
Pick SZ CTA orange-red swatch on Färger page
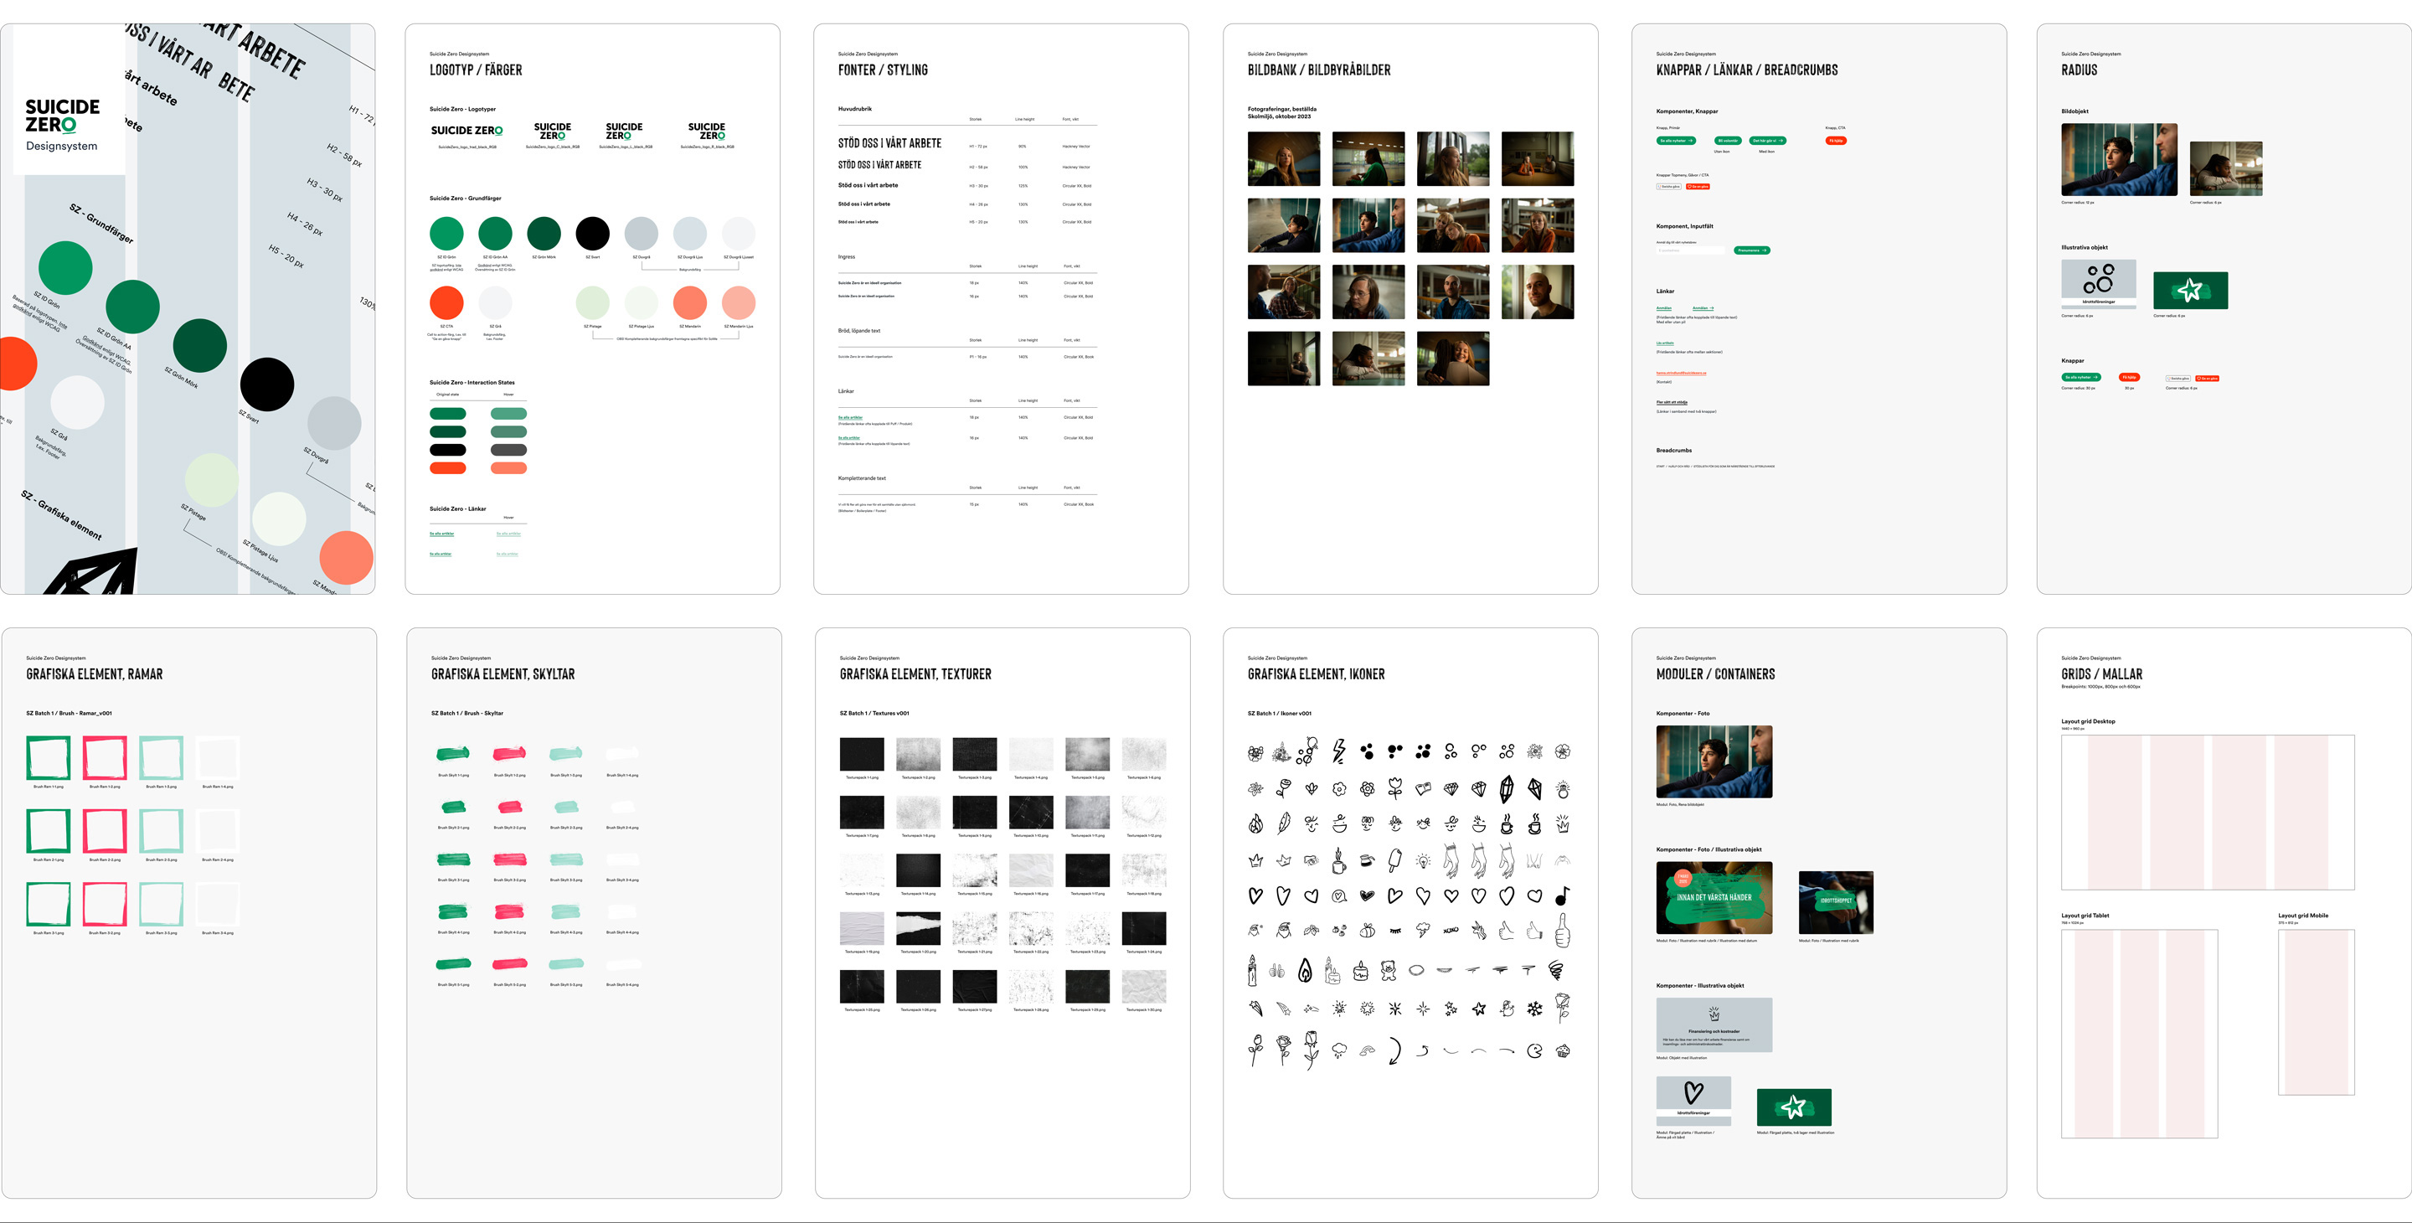coord(446,303)
